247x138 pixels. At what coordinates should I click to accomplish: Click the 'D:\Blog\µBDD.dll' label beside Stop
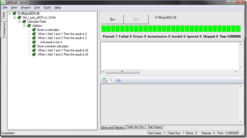click(166, 18)
